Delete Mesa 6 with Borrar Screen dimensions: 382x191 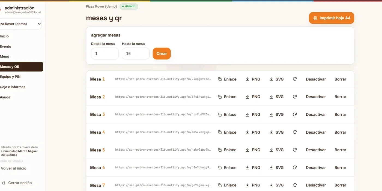point(340,168)
